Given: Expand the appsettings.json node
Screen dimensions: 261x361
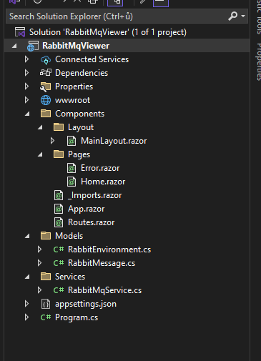Looking at the screenshot, I should point(26,304).
